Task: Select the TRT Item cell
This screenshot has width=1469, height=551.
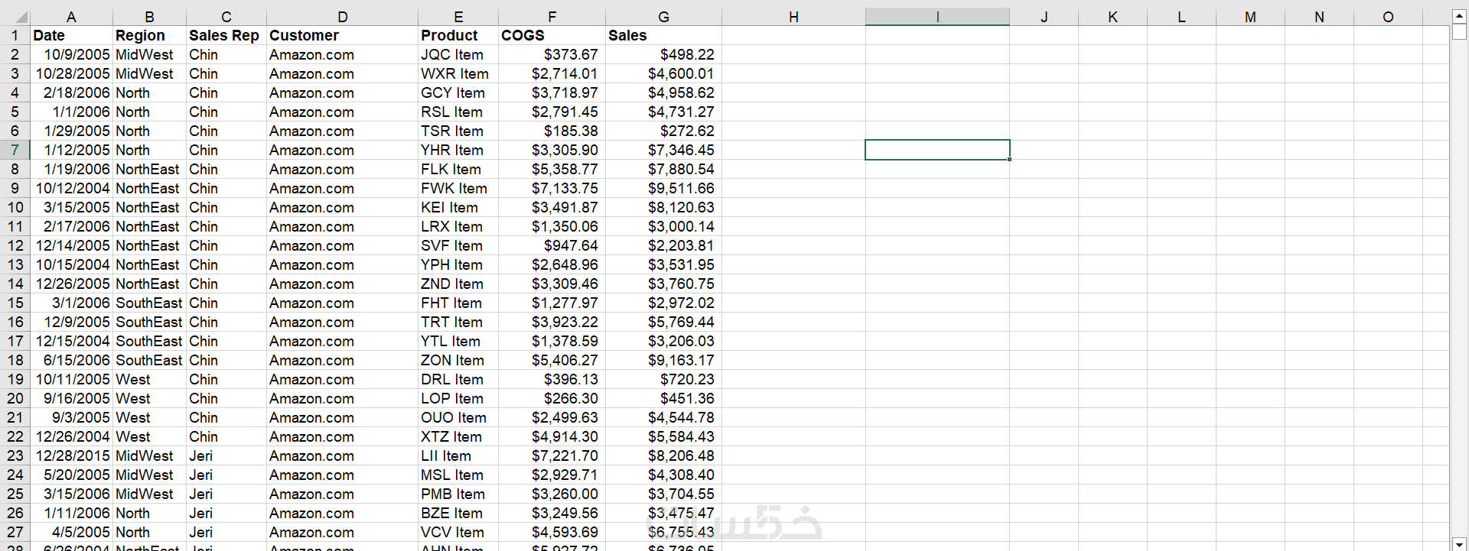Action: pyautogui.click(x=458, y=322)
